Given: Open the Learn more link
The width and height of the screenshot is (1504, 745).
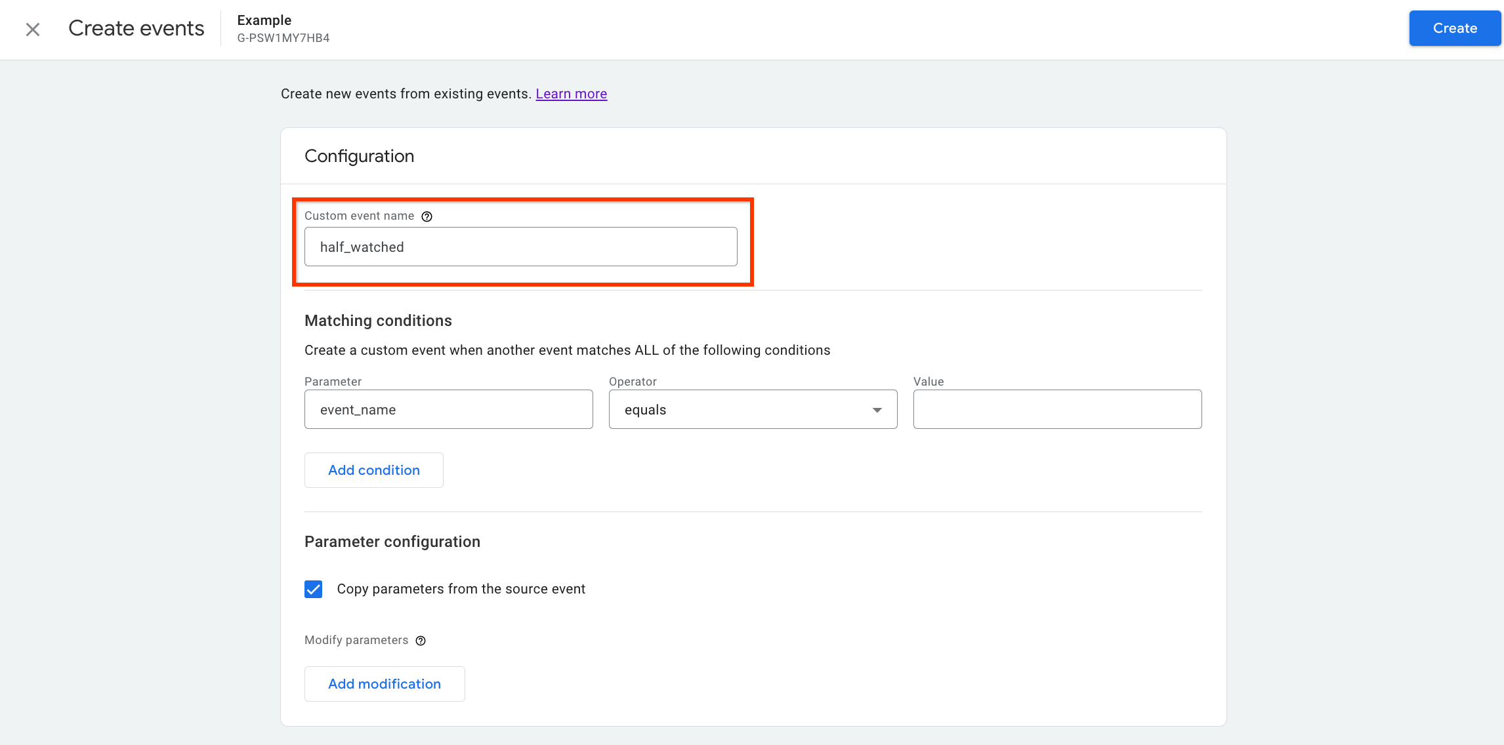Looking at the screenshot, I should 571,94.
